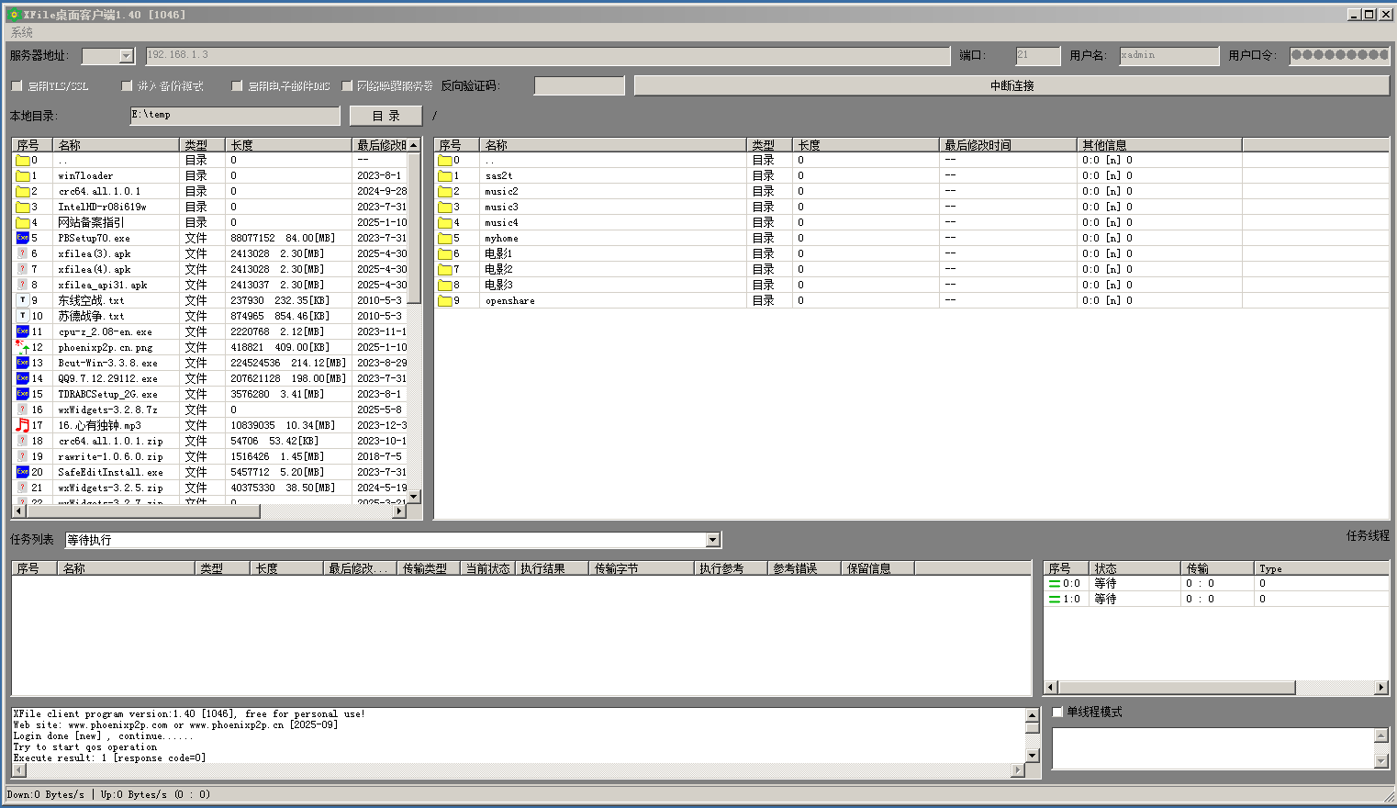This screenshot has width=1397, height=808.
Task: Click the green thread 0:0 status icon
Action: coord(1055,583)
